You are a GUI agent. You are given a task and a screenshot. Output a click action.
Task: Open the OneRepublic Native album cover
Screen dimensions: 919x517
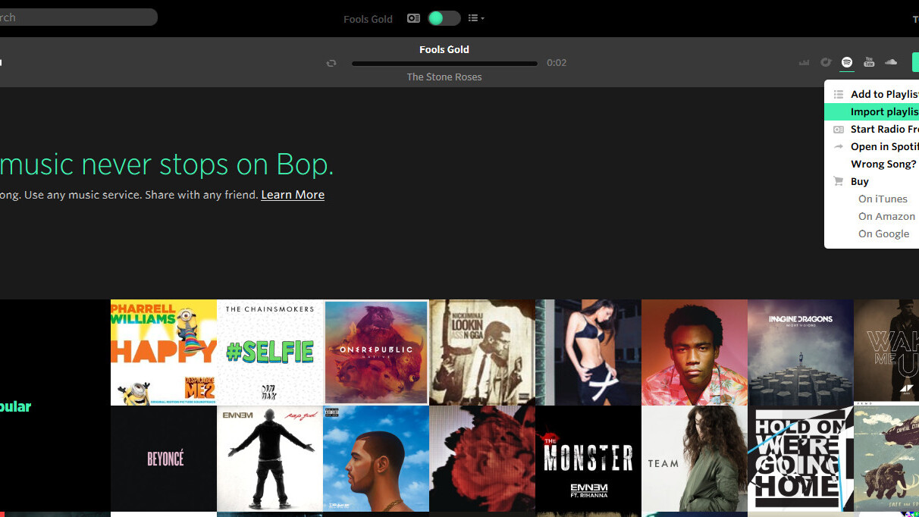376,352
